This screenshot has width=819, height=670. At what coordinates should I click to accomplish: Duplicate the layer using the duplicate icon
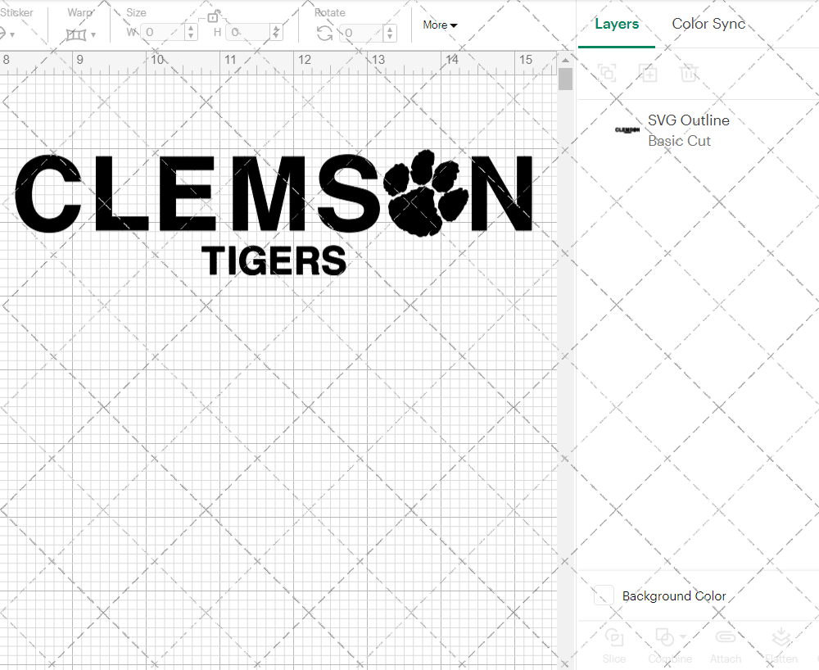[x=648, y=73]
